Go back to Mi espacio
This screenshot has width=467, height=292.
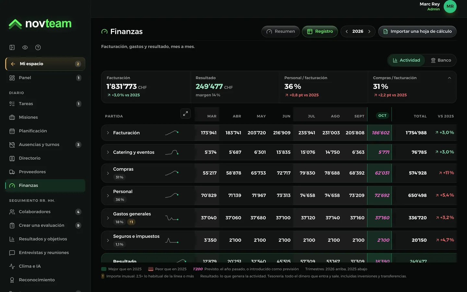click(45, 64)
